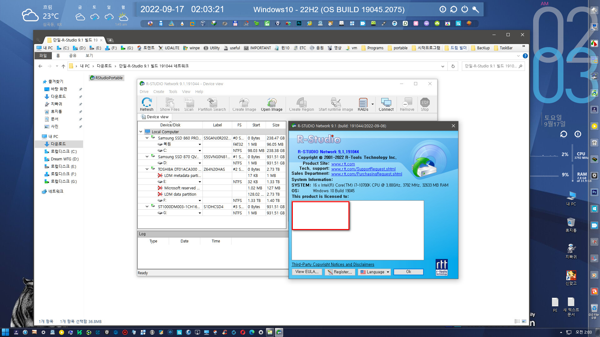The width and height of the screenshot is (600, 337).
Task: Click the Partition Search toolbar icon
Action: pos(212,104)
